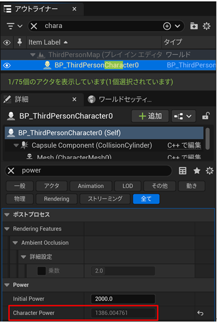
Task: Click the visibility eye column header
Action: click(7, 43)
